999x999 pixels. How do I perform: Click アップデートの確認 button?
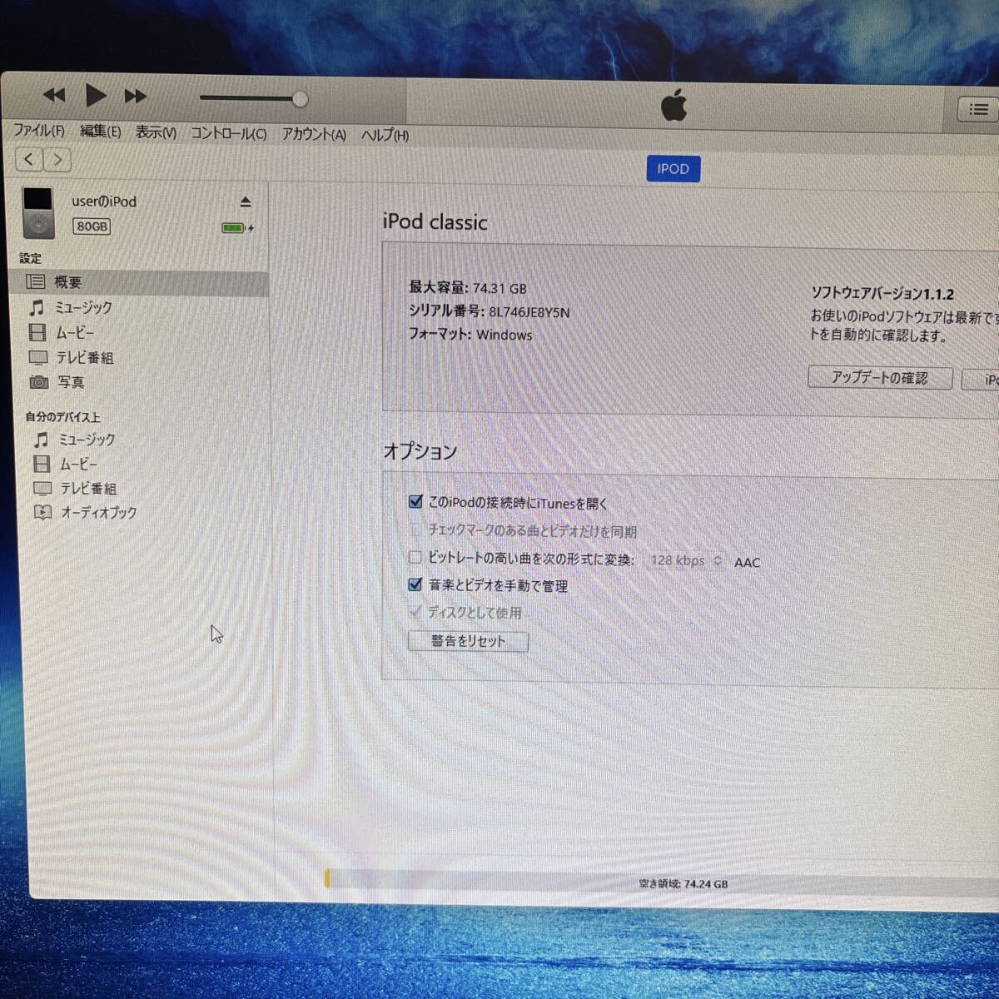[880, 378]
